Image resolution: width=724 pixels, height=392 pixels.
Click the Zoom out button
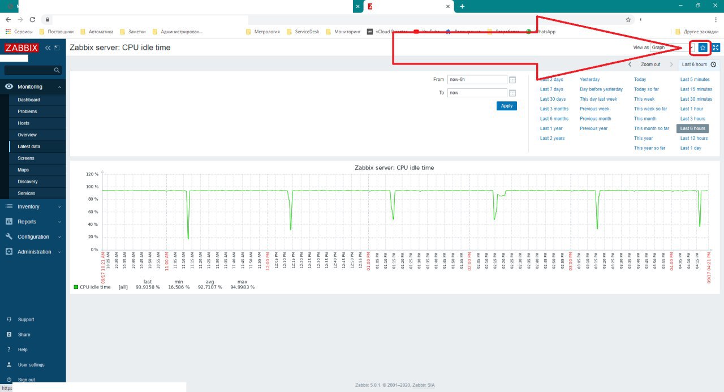click(x=650, y=64)
